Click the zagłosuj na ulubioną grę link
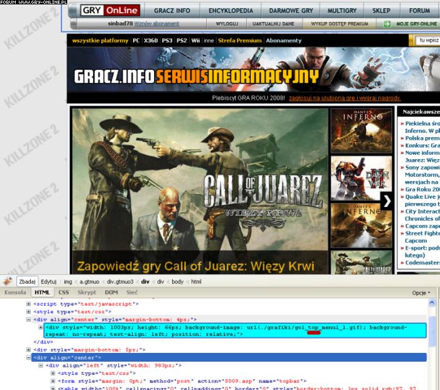The height and width of the screenshot is (390, 440). 344,98
